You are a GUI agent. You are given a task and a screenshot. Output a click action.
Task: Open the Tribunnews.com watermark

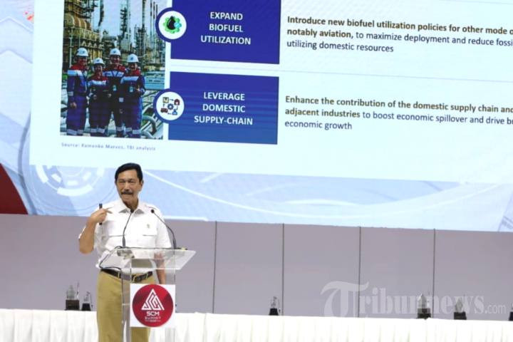[413, 300]
